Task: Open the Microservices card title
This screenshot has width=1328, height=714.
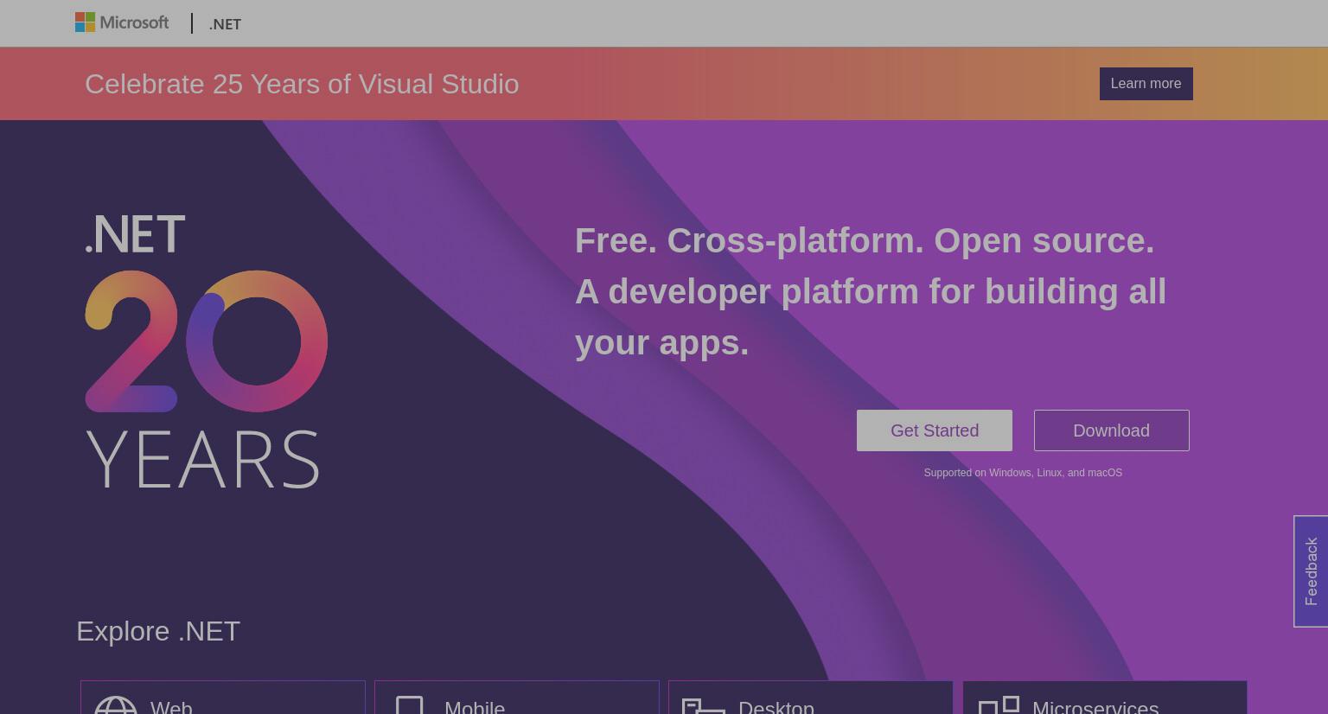Action: [1095, 707]
